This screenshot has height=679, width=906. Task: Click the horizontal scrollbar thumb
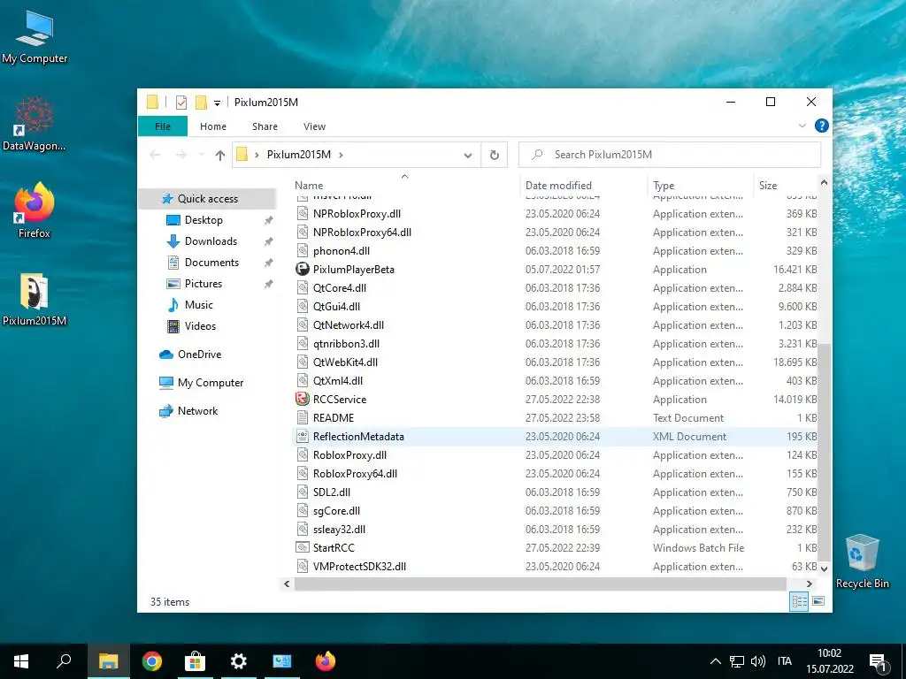[540, 584]
